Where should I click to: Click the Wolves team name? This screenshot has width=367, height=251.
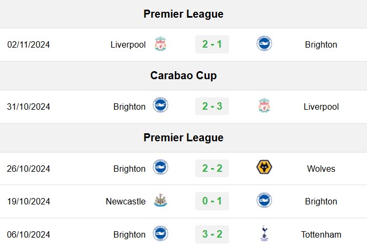(x=321, y=169)
